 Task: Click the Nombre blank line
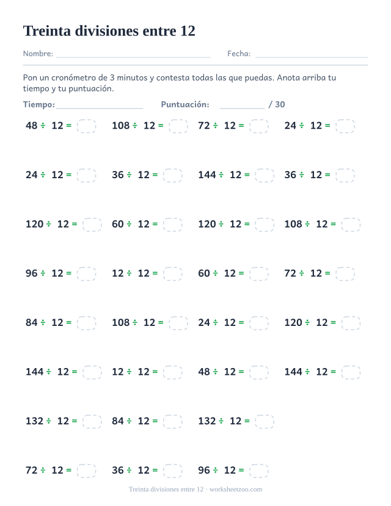[133, 57]
